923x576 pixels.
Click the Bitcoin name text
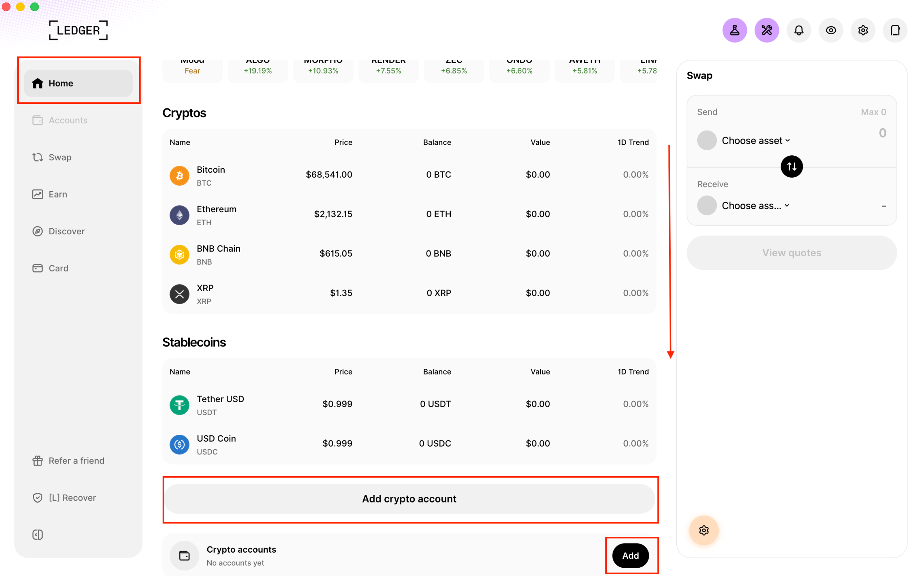[211, 169]
